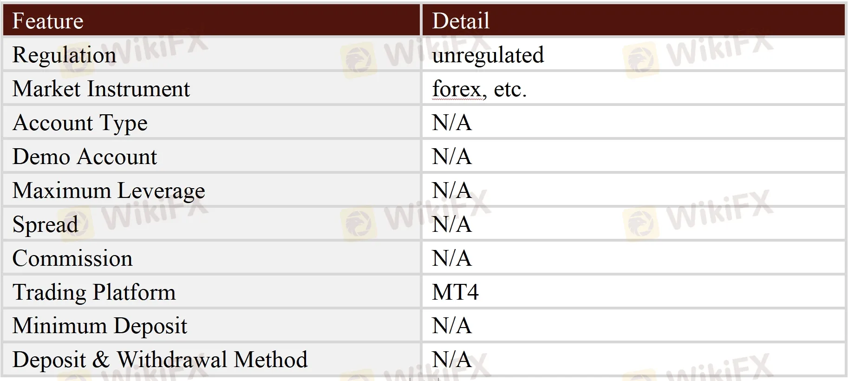Click the N/A value beside Spread
The width and height of the screenshot is (848, 381).
tap(451, 224)
